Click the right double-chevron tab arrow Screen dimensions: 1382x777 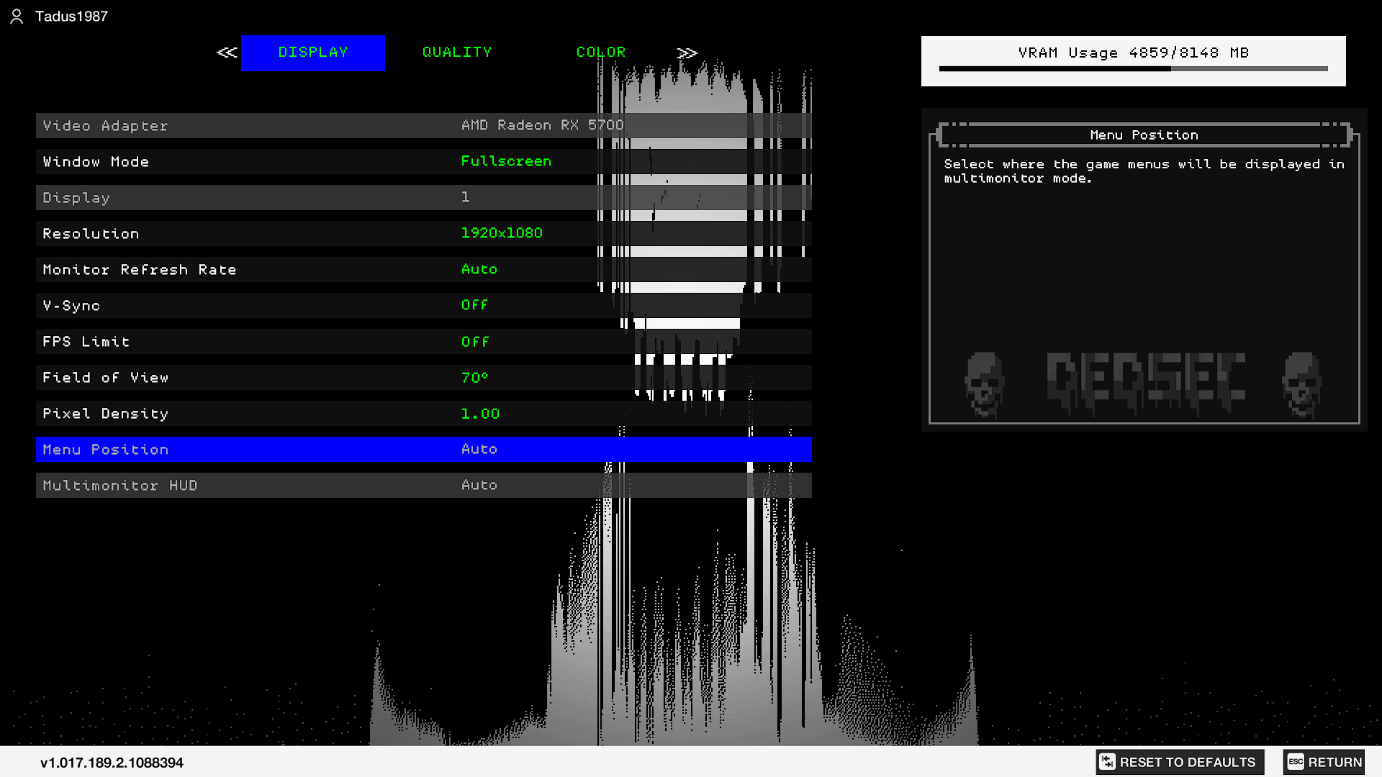[687, 53]
